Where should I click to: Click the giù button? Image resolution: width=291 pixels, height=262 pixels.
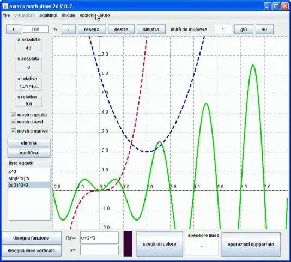244,29
